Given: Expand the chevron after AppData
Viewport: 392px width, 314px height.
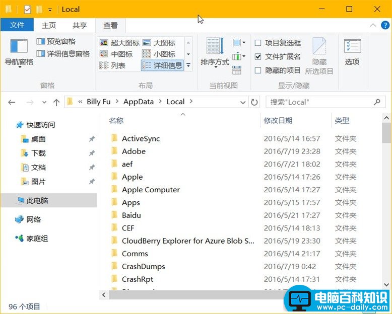Looking at the screenshot, I should (x=160, y=102).
